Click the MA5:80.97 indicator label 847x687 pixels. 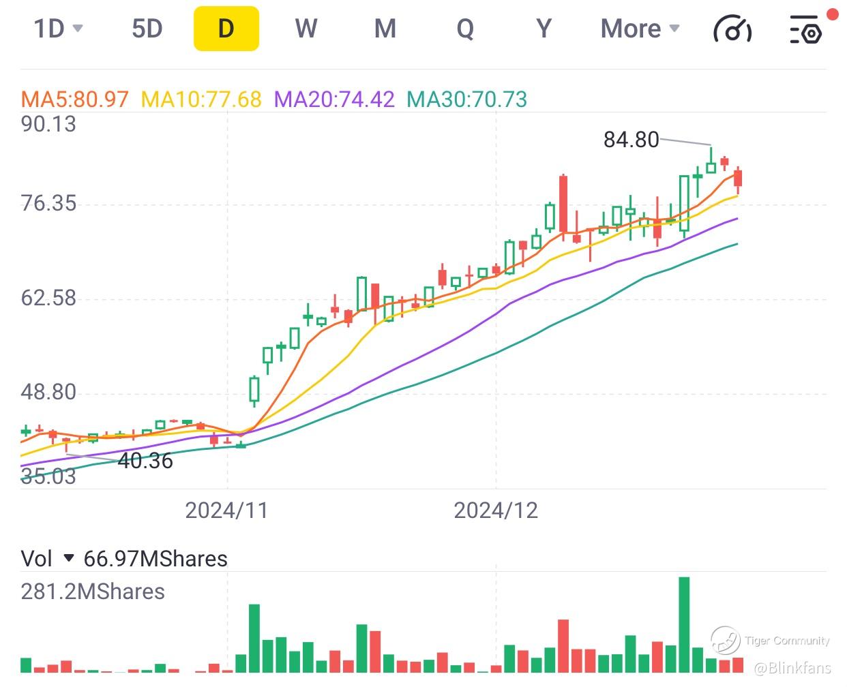(x=75, y=100)
